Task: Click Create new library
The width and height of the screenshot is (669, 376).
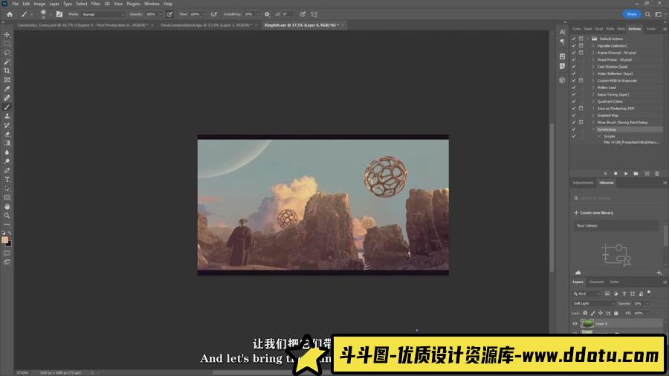Action: pos(593,213)
